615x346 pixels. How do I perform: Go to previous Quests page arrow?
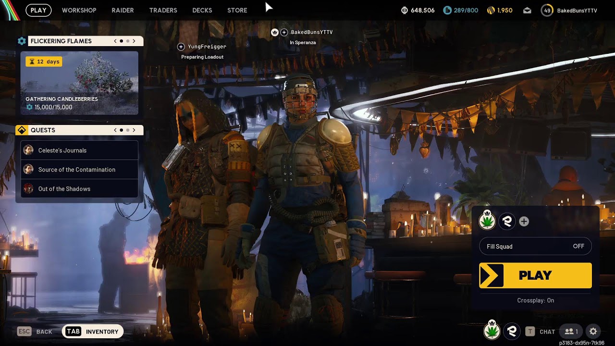[x=115, y=130]
